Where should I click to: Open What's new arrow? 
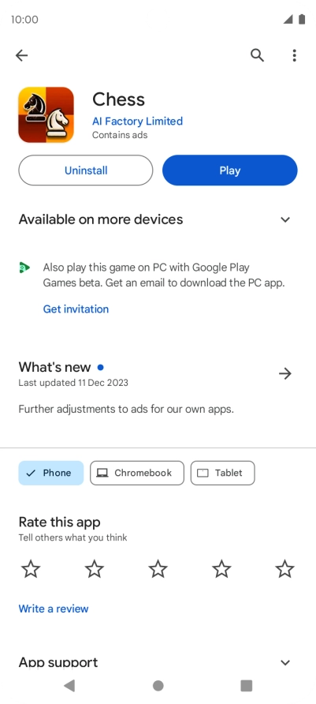tap(285, 373)
